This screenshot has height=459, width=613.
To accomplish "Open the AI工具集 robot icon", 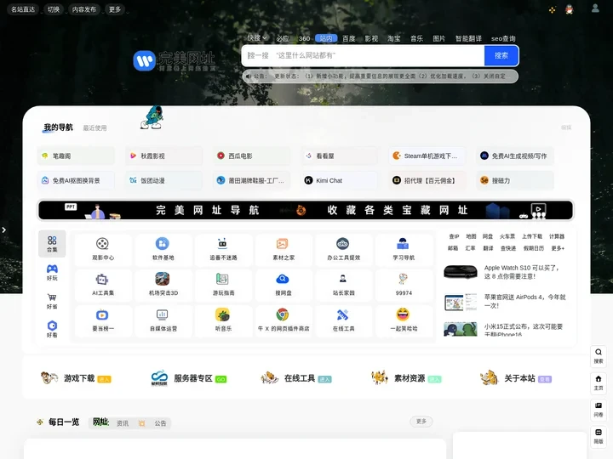I will 102,279.
